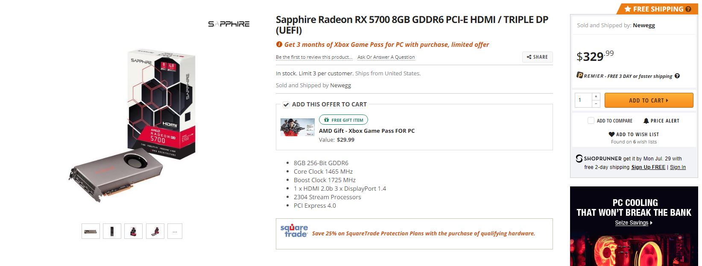Open the Sign Up FREE link
702x266 pixels.
(649, 167)
